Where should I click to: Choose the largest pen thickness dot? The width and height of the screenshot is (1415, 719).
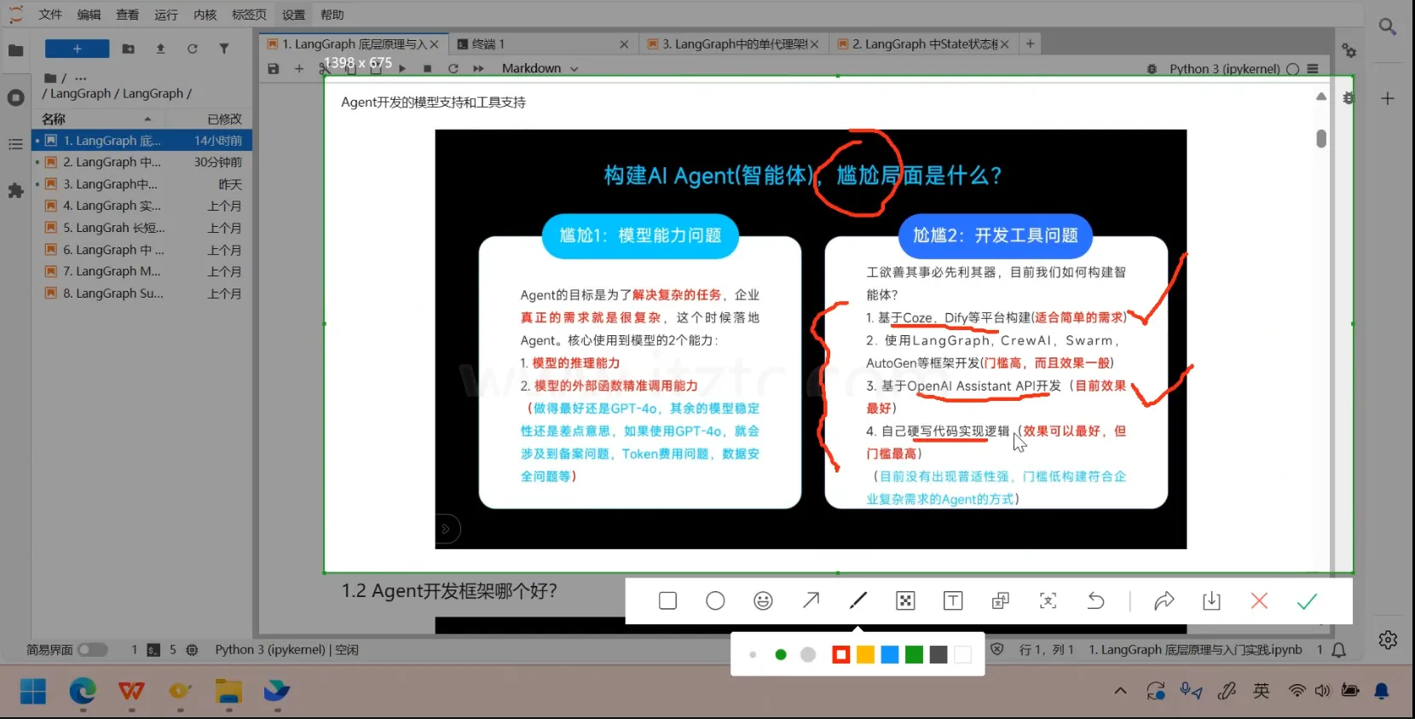(808, 654)
